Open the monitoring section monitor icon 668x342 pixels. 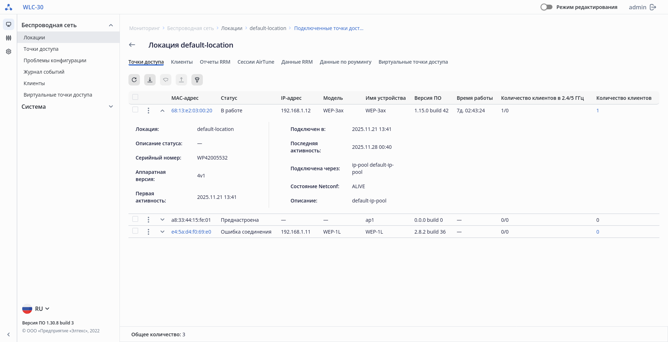9,24
